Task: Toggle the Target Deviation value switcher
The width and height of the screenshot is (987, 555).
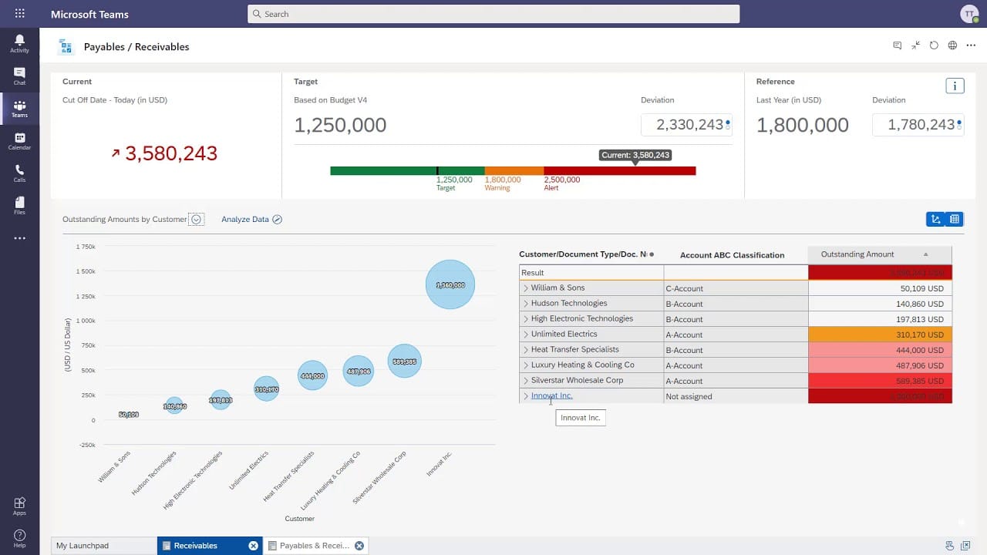Action: tap(728, 123)
